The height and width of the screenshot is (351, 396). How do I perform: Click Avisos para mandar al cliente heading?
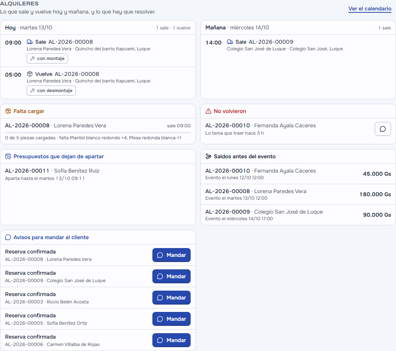point(51,237)
